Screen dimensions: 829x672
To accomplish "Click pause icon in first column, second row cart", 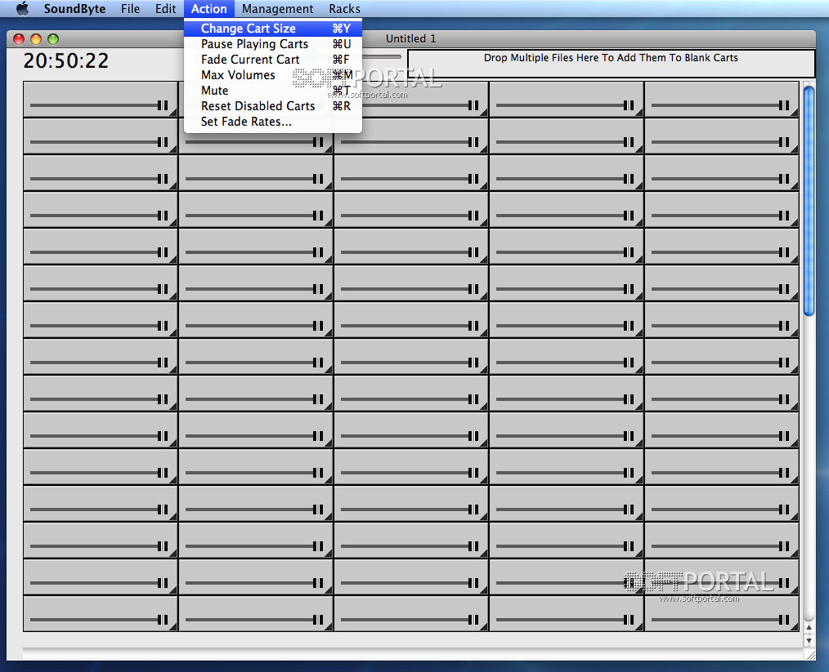I will tap(163, 142).
